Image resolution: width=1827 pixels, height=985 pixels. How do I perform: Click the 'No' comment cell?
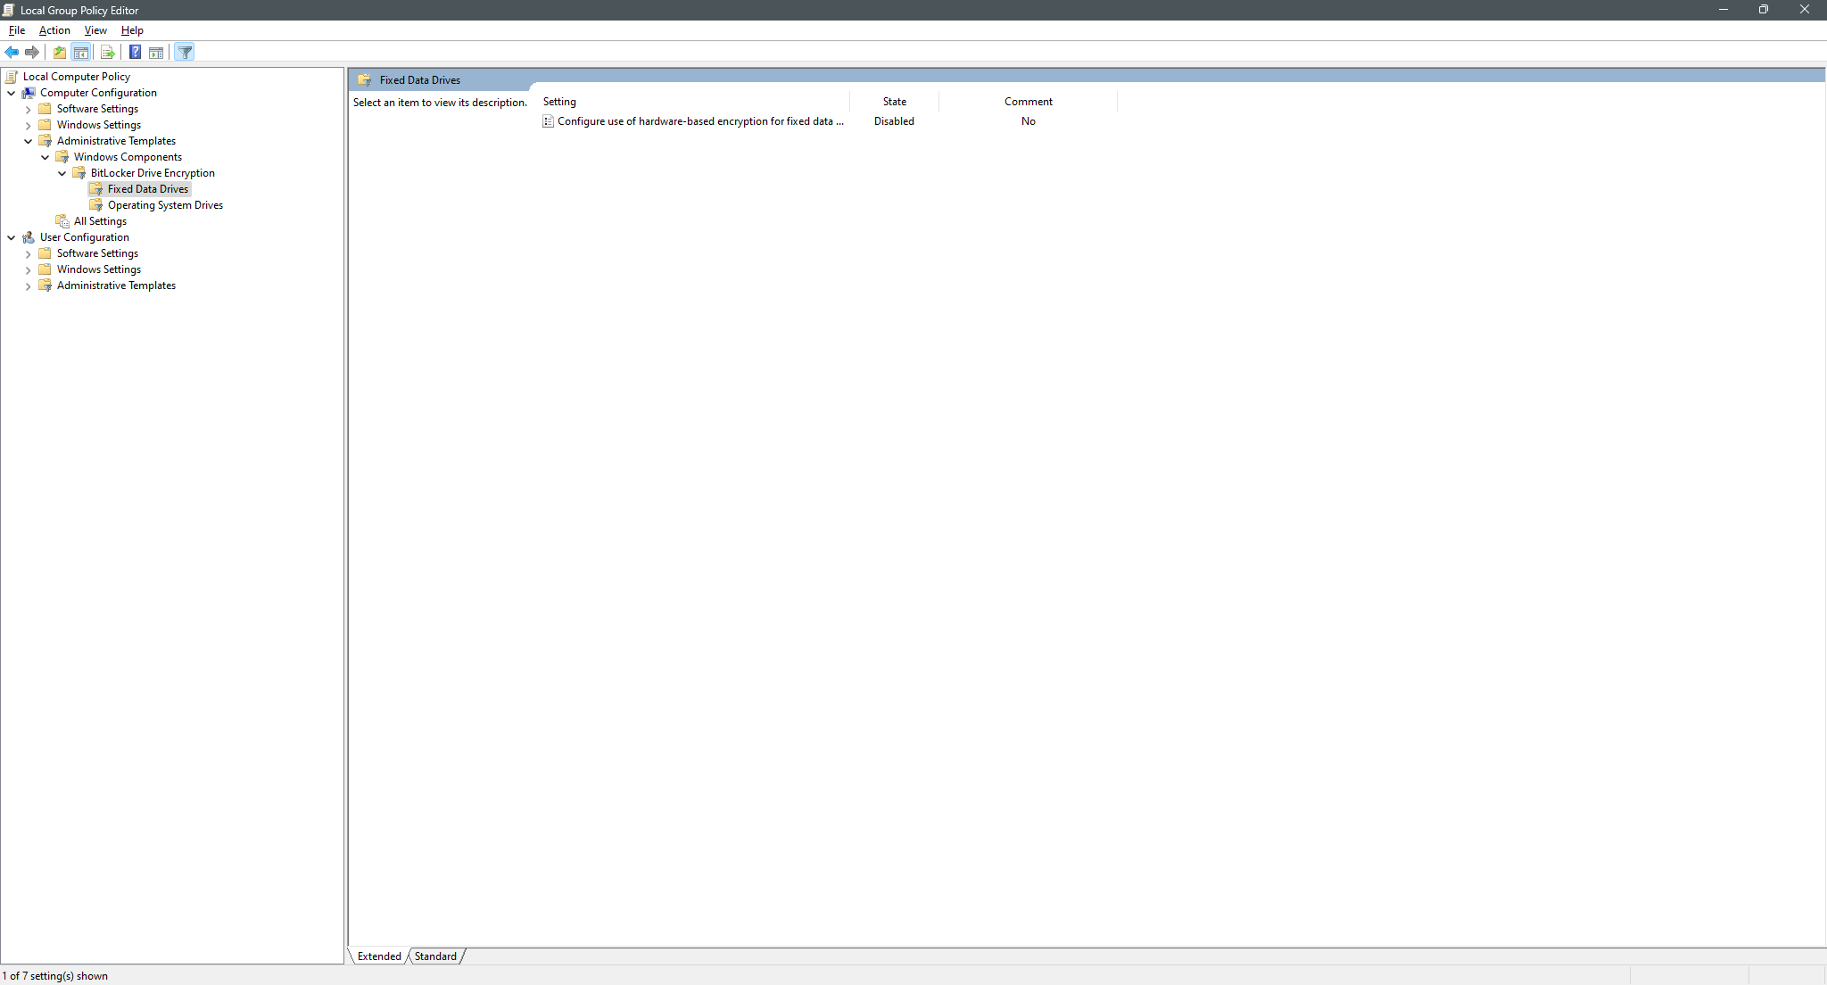pos(1028,121)
